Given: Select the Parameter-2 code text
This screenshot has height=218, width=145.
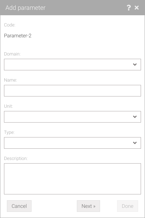Looking at the screenshot, I should pos(18,36).
